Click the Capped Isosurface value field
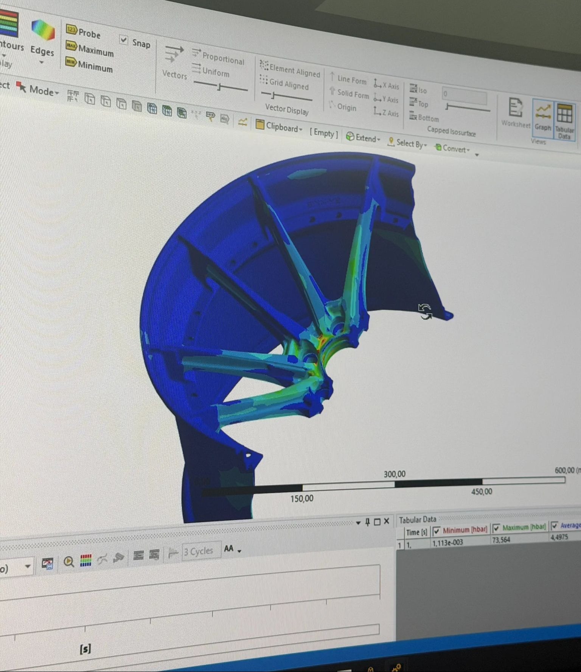Screen dimensions: 581x672 click(464, 96)
